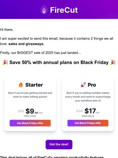The height and width of the screenshot is (158, 118).
Task: Click the FireCut flame logo icon
Action: pos(44,10)
